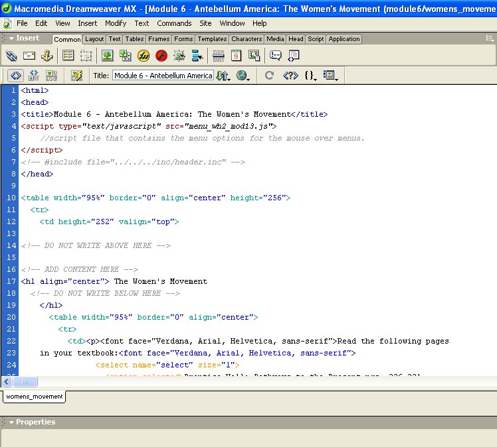
Task: Click the horizontal scrollbar left arrow
Action: coord(7,382)
